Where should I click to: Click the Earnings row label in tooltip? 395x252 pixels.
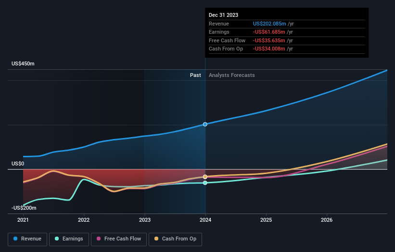click(219, 32)
